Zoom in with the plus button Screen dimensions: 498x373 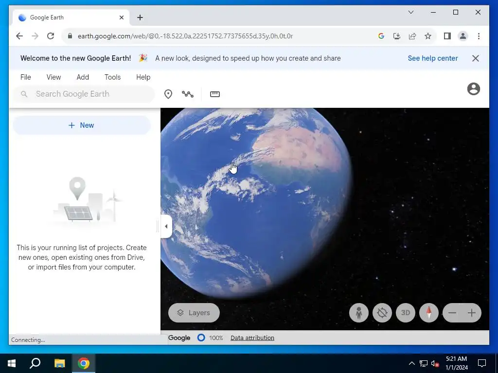(x=472, y=313)
